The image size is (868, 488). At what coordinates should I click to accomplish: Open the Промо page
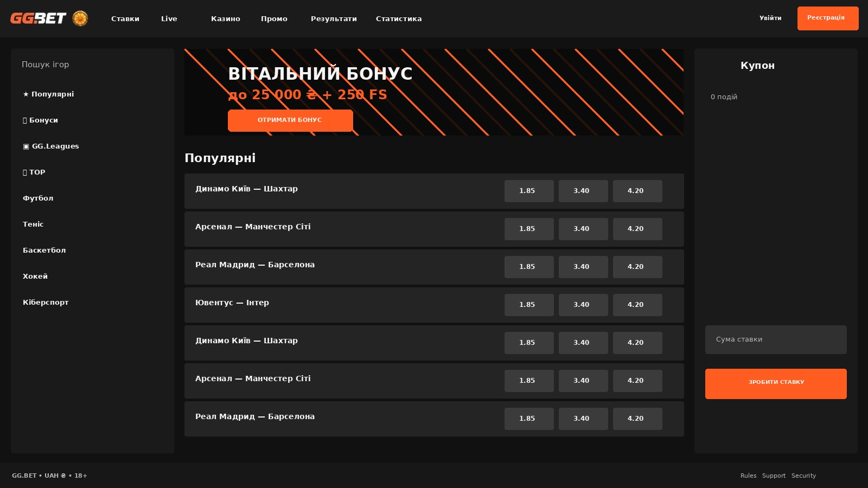(274, 18)
